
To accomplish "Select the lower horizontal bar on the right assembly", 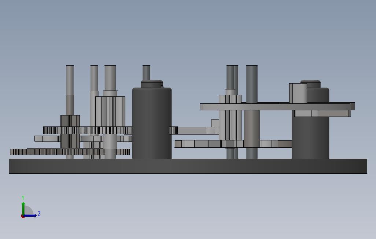I will (x=233, y=144).
